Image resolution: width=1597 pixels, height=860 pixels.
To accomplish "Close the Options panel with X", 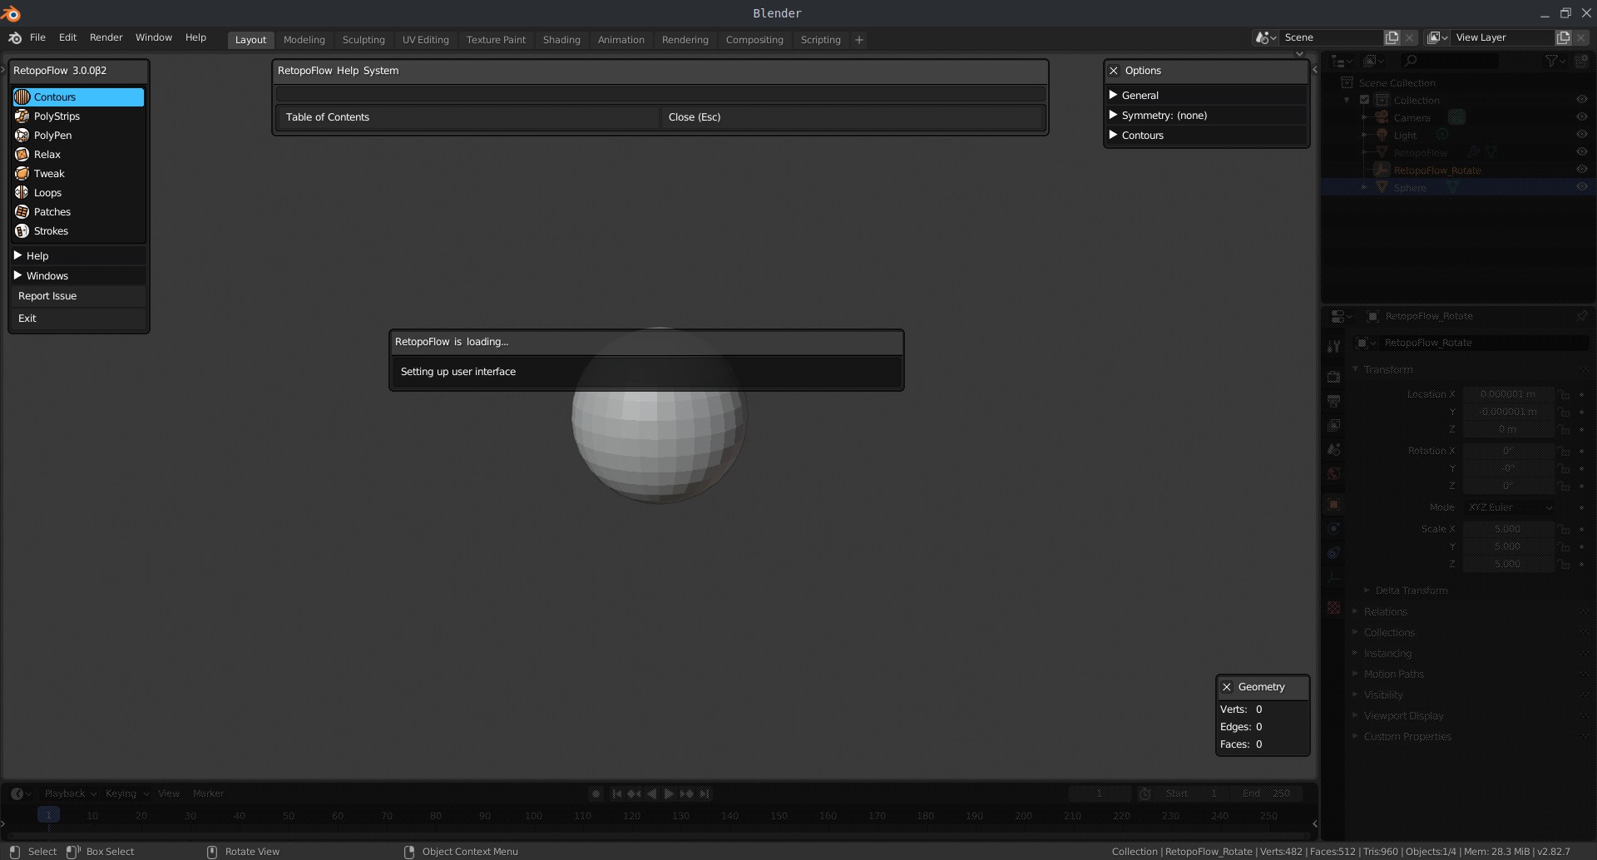I will (1114, 71).
